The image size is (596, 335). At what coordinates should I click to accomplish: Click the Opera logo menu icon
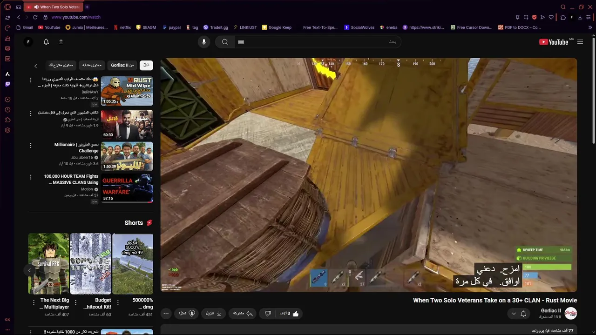(7, 7)
